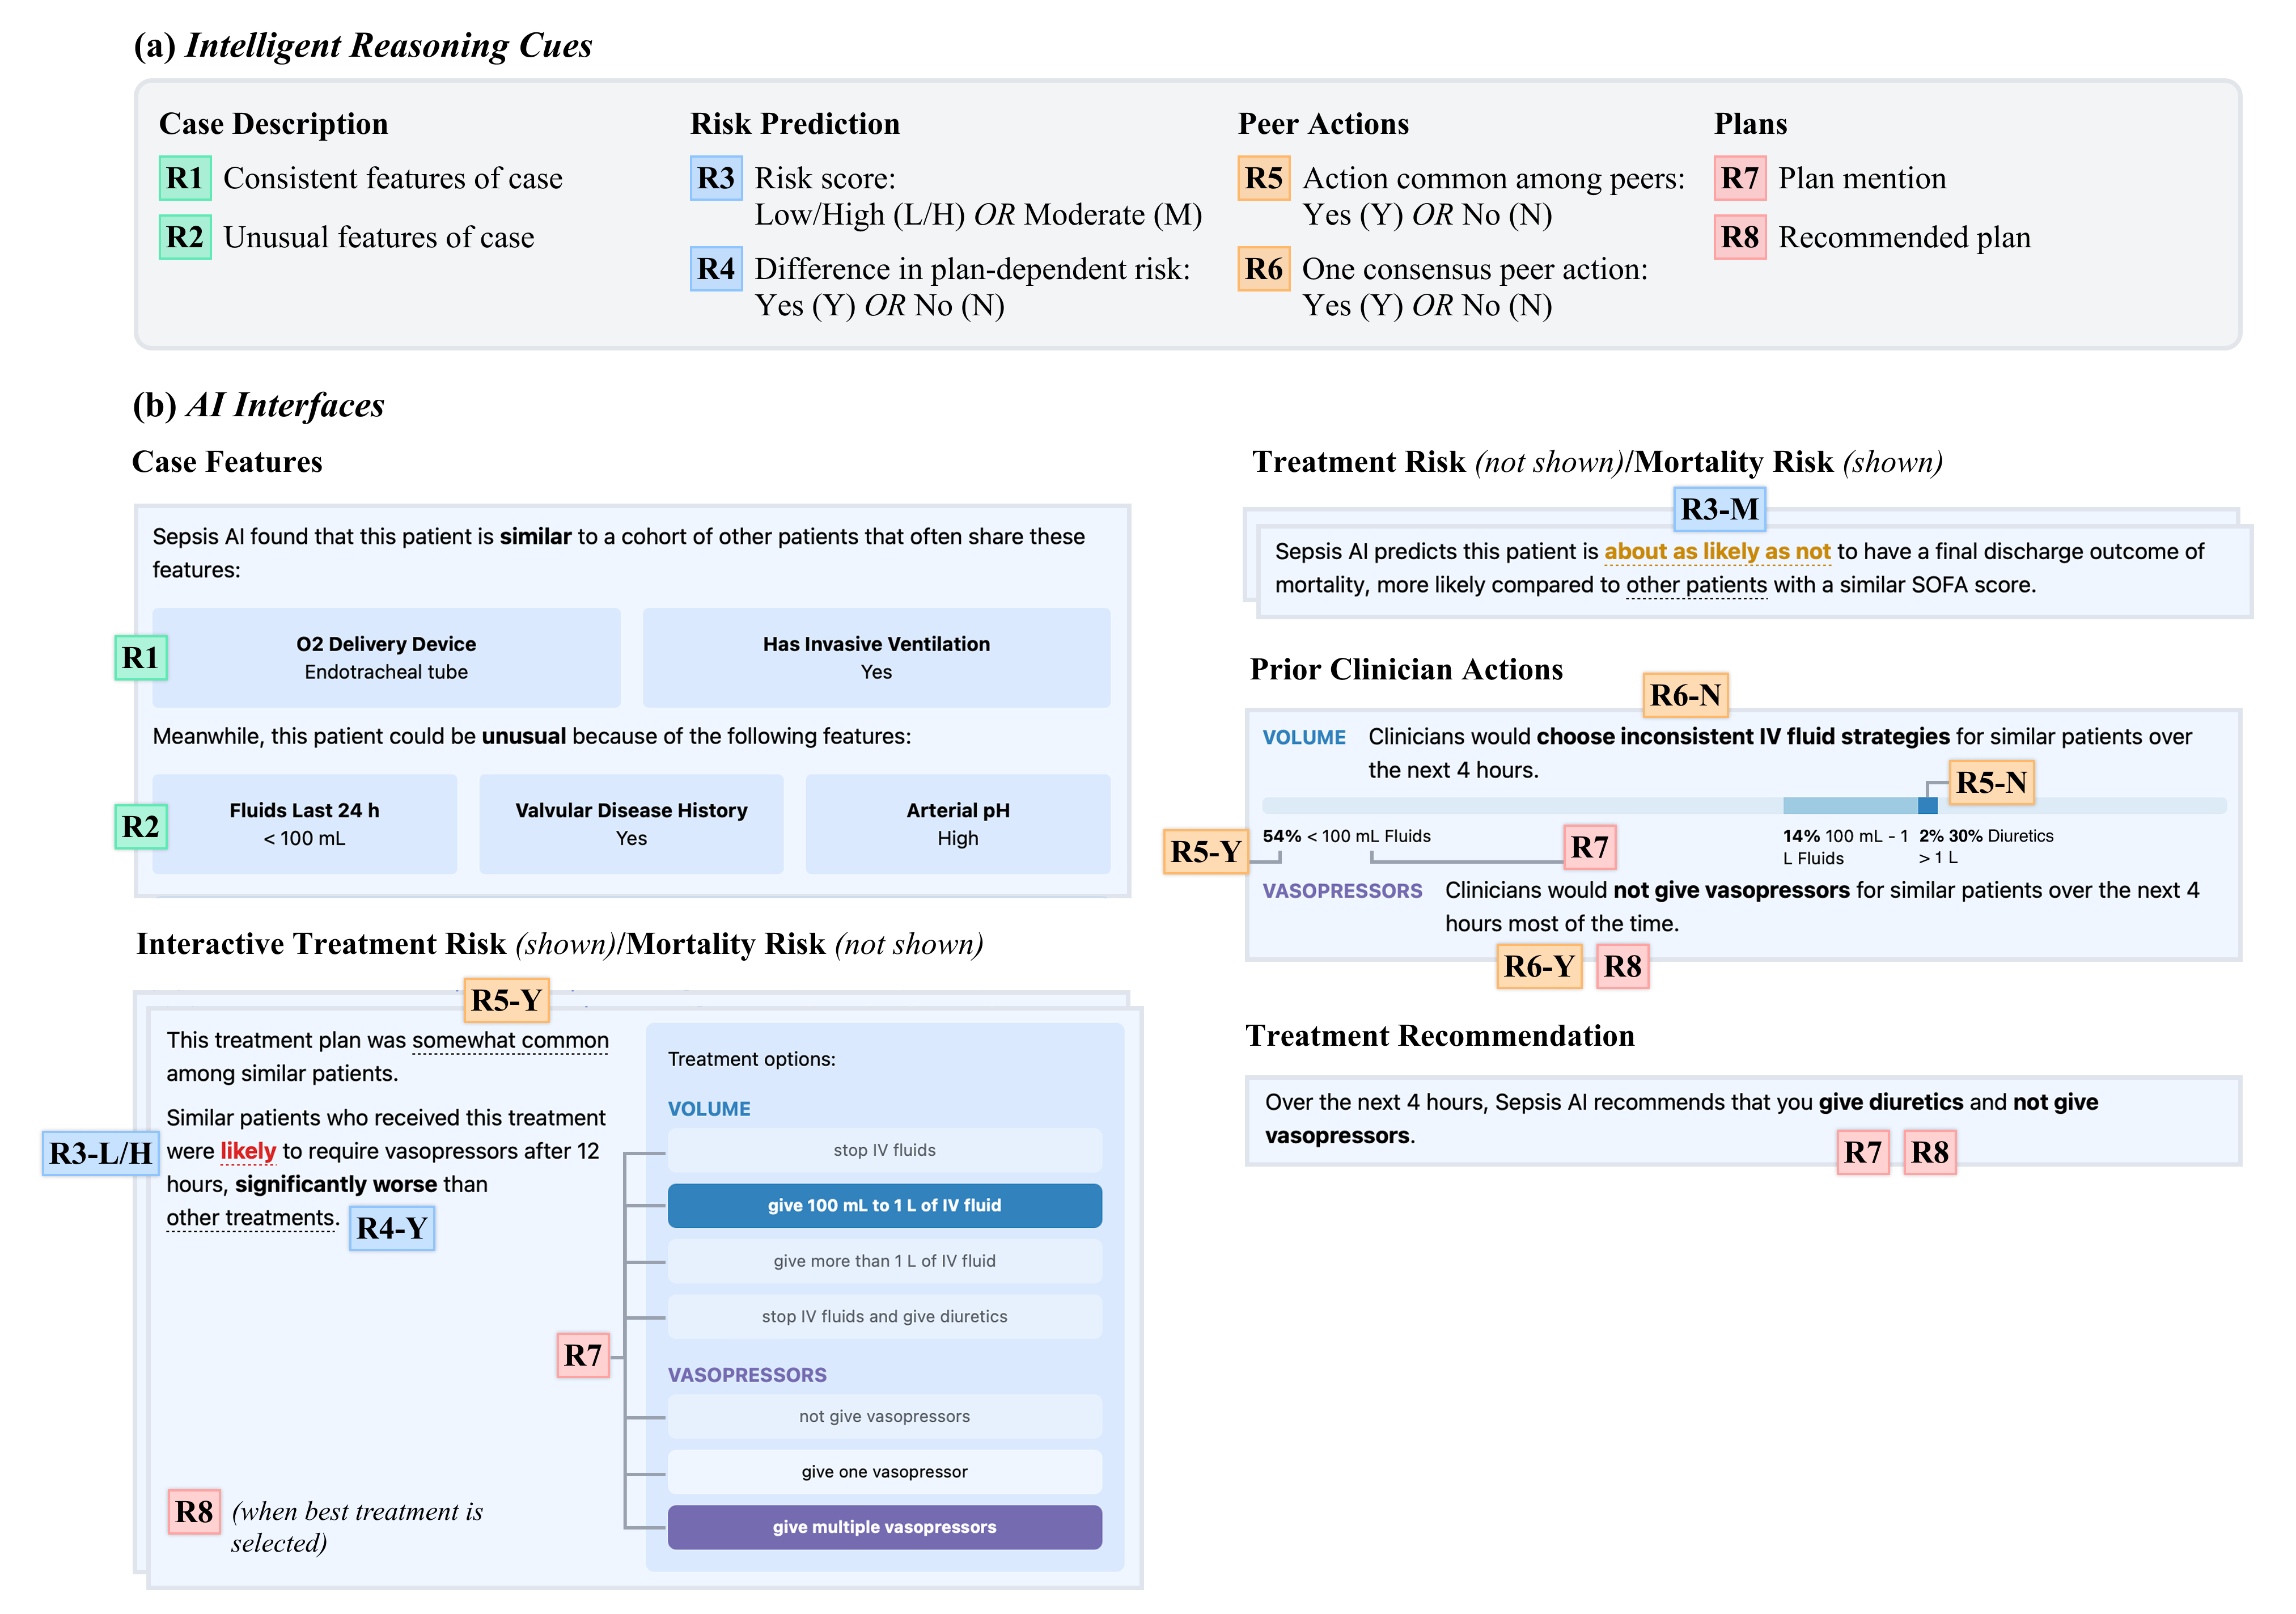
Task: Select the "Fluids Last 24 h" feature tile
Action: (x=304, y=823)
